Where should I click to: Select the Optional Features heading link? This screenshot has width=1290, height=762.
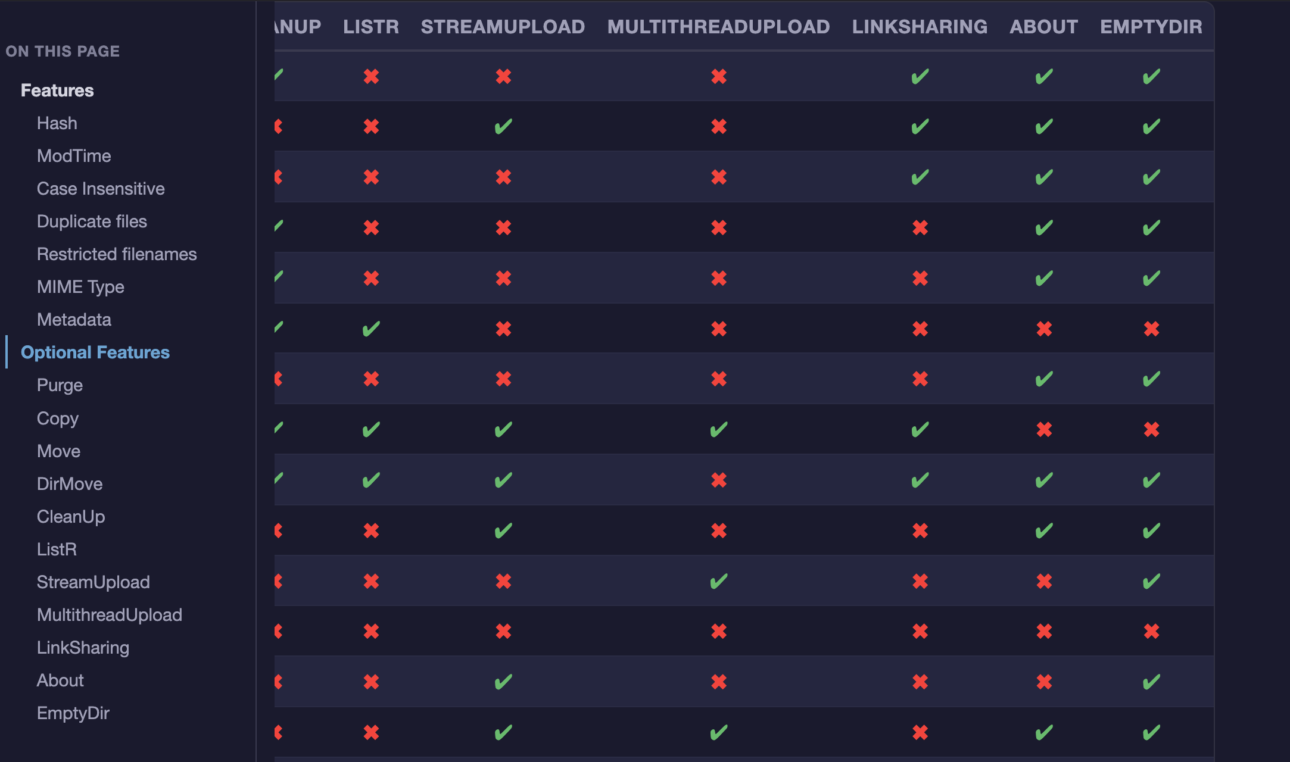pyautogui.click(x=95, y=352)
